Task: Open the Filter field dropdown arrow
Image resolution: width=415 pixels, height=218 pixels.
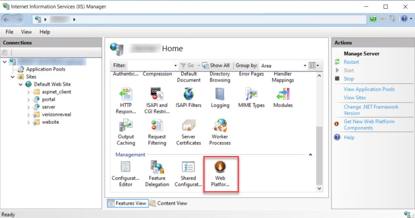Action: click(175, 66)
